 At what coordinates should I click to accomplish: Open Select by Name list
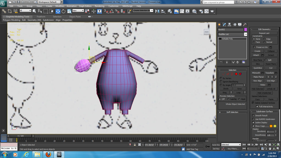40,11
